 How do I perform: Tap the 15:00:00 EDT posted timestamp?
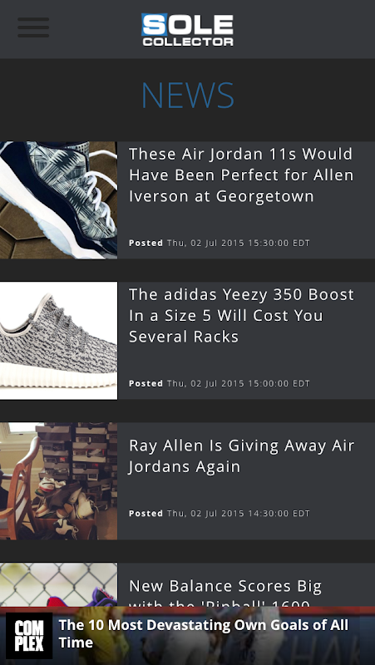(x=239, y=383)
